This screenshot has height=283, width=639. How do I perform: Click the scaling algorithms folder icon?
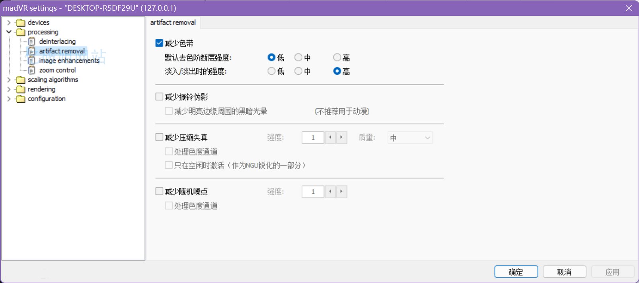click(x=21, y=80)
